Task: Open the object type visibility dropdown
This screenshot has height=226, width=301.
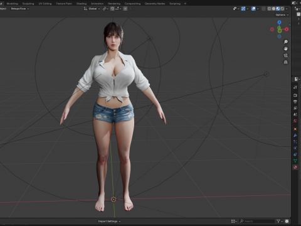Action: (x=236, y=9)
